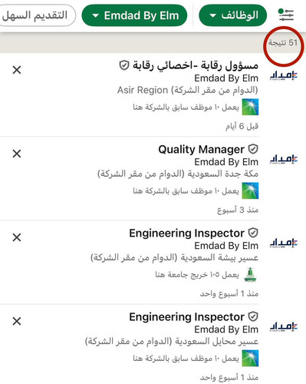The width and height of the screenshot is (306, 384).
Task: Click verified shield next to مسؤول رقابة title
Action: [x=124, y=65]
